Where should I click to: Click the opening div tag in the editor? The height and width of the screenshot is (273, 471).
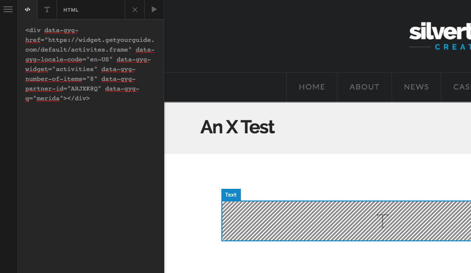(33, 30)
